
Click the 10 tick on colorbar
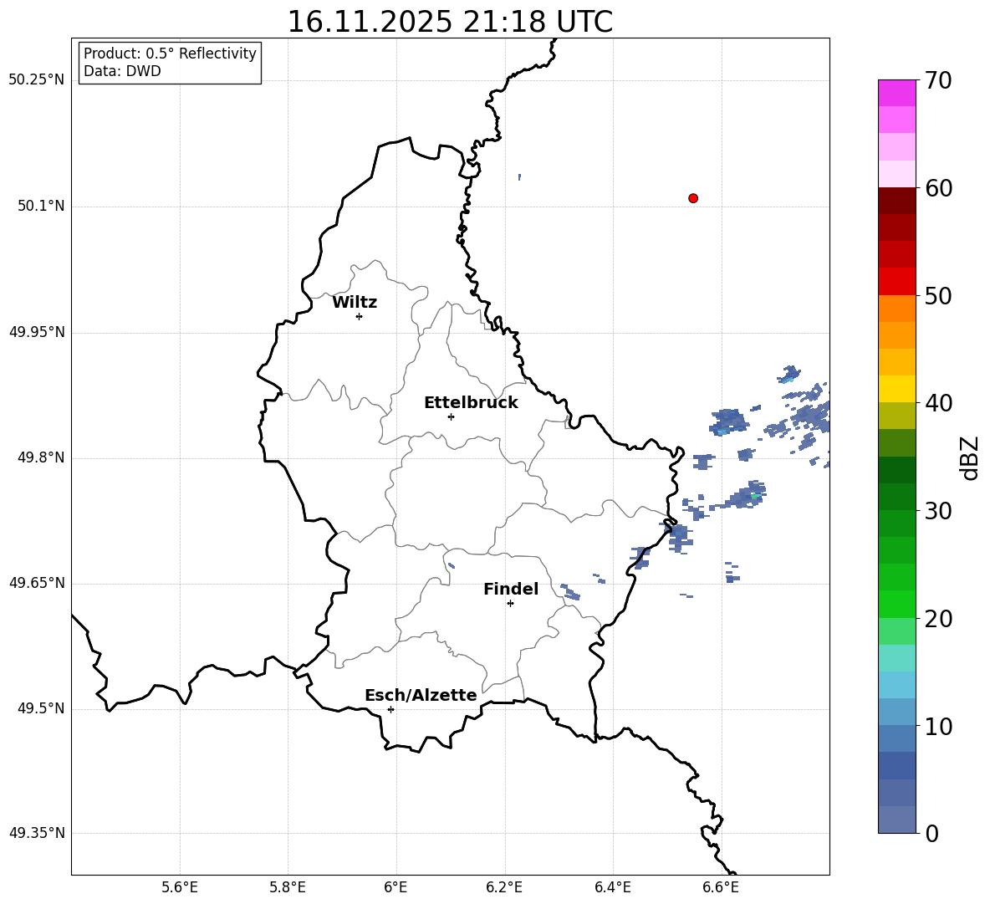[x=938, y=726]
